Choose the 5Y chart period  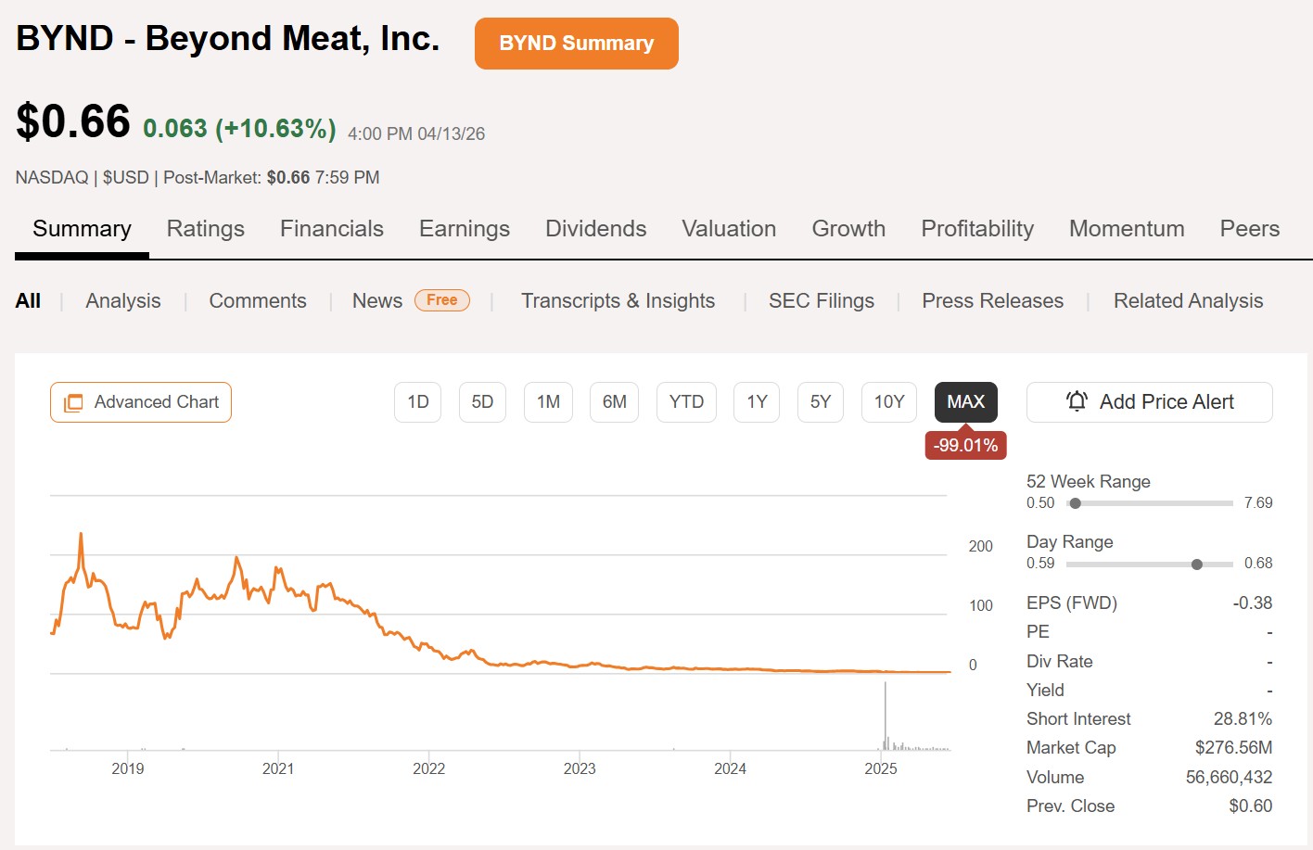821,402
